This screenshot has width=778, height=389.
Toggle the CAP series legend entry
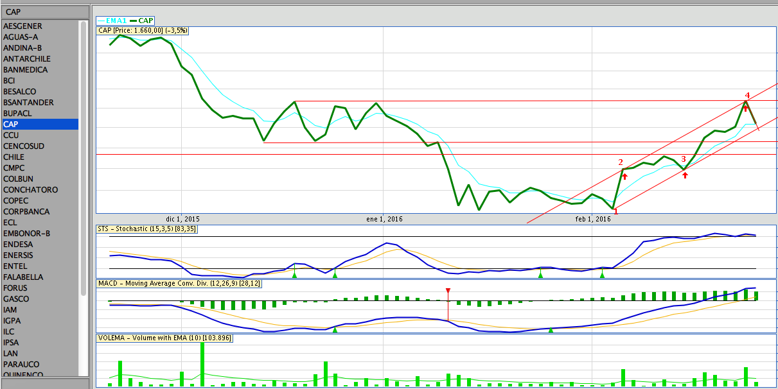coord(141,21)
